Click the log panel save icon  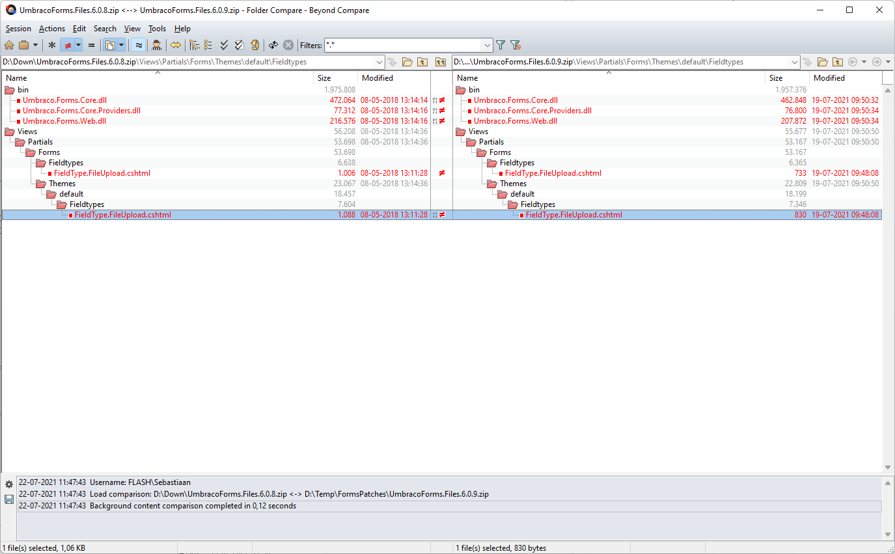coord(9,499)
